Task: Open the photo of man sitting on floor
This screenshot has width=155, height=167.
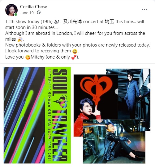Action: tap(114, 141)
